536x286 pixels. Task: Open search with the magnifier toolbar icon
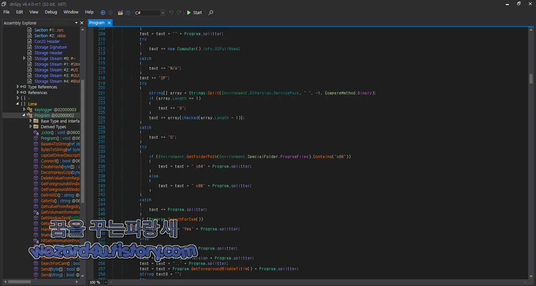point(211,13)
